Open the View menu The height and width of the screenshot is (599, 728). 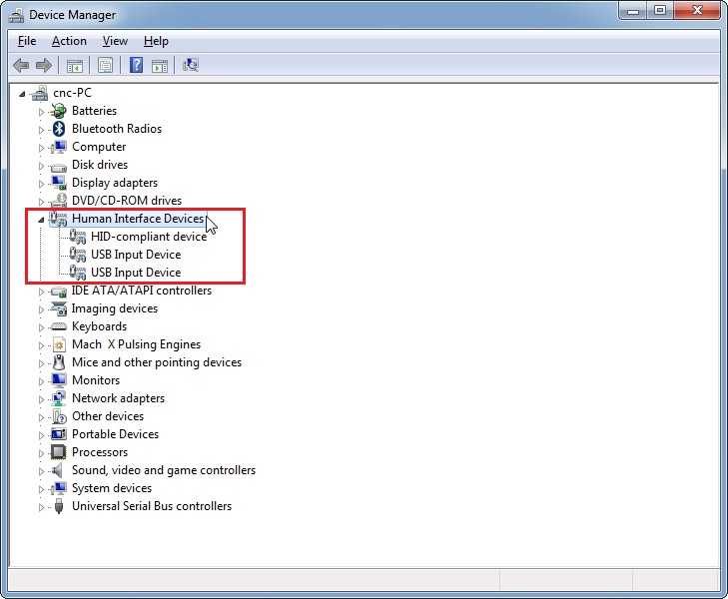(x=115, y=41)
